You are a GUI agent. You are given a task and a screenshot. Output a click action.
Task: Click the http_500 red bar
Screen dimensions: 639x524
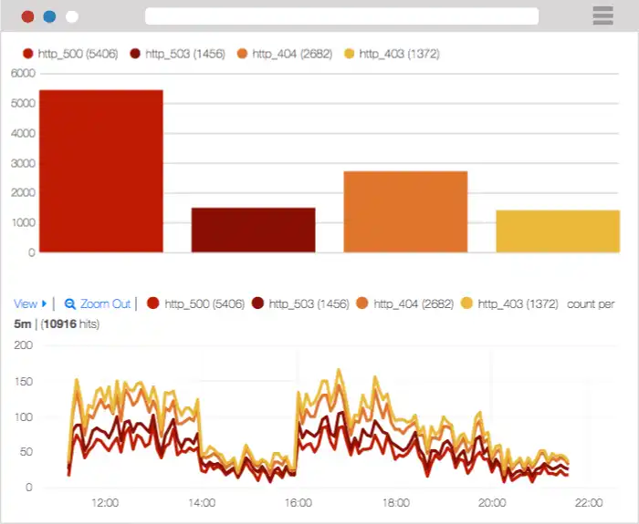[101, 171]
